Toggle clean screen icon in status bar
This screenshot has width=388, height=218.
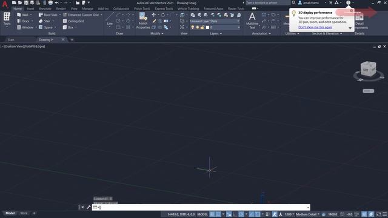pyautogui.click(x=379, y=214)
